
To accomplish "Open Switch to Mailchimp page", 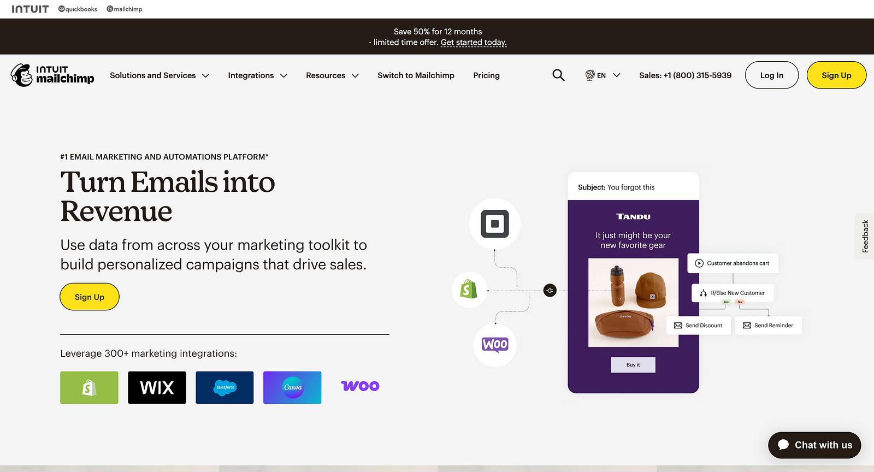I will pos(416,75).
